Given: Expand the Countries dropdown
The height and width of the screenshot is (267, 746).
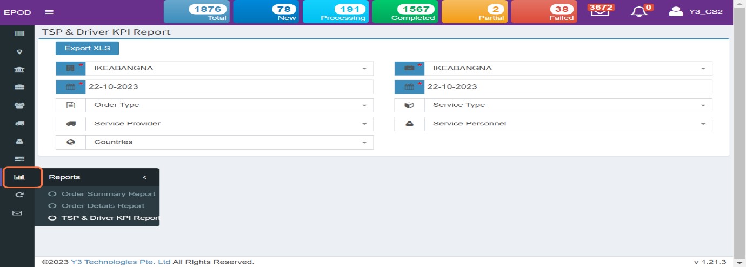Looking at the screenshot, I should click(229, 142).
